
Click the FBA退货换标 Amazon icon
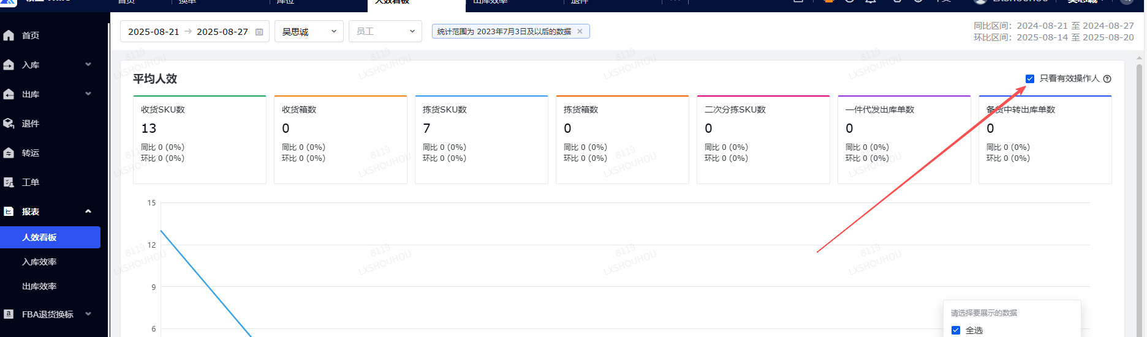[x=9, y=314]
